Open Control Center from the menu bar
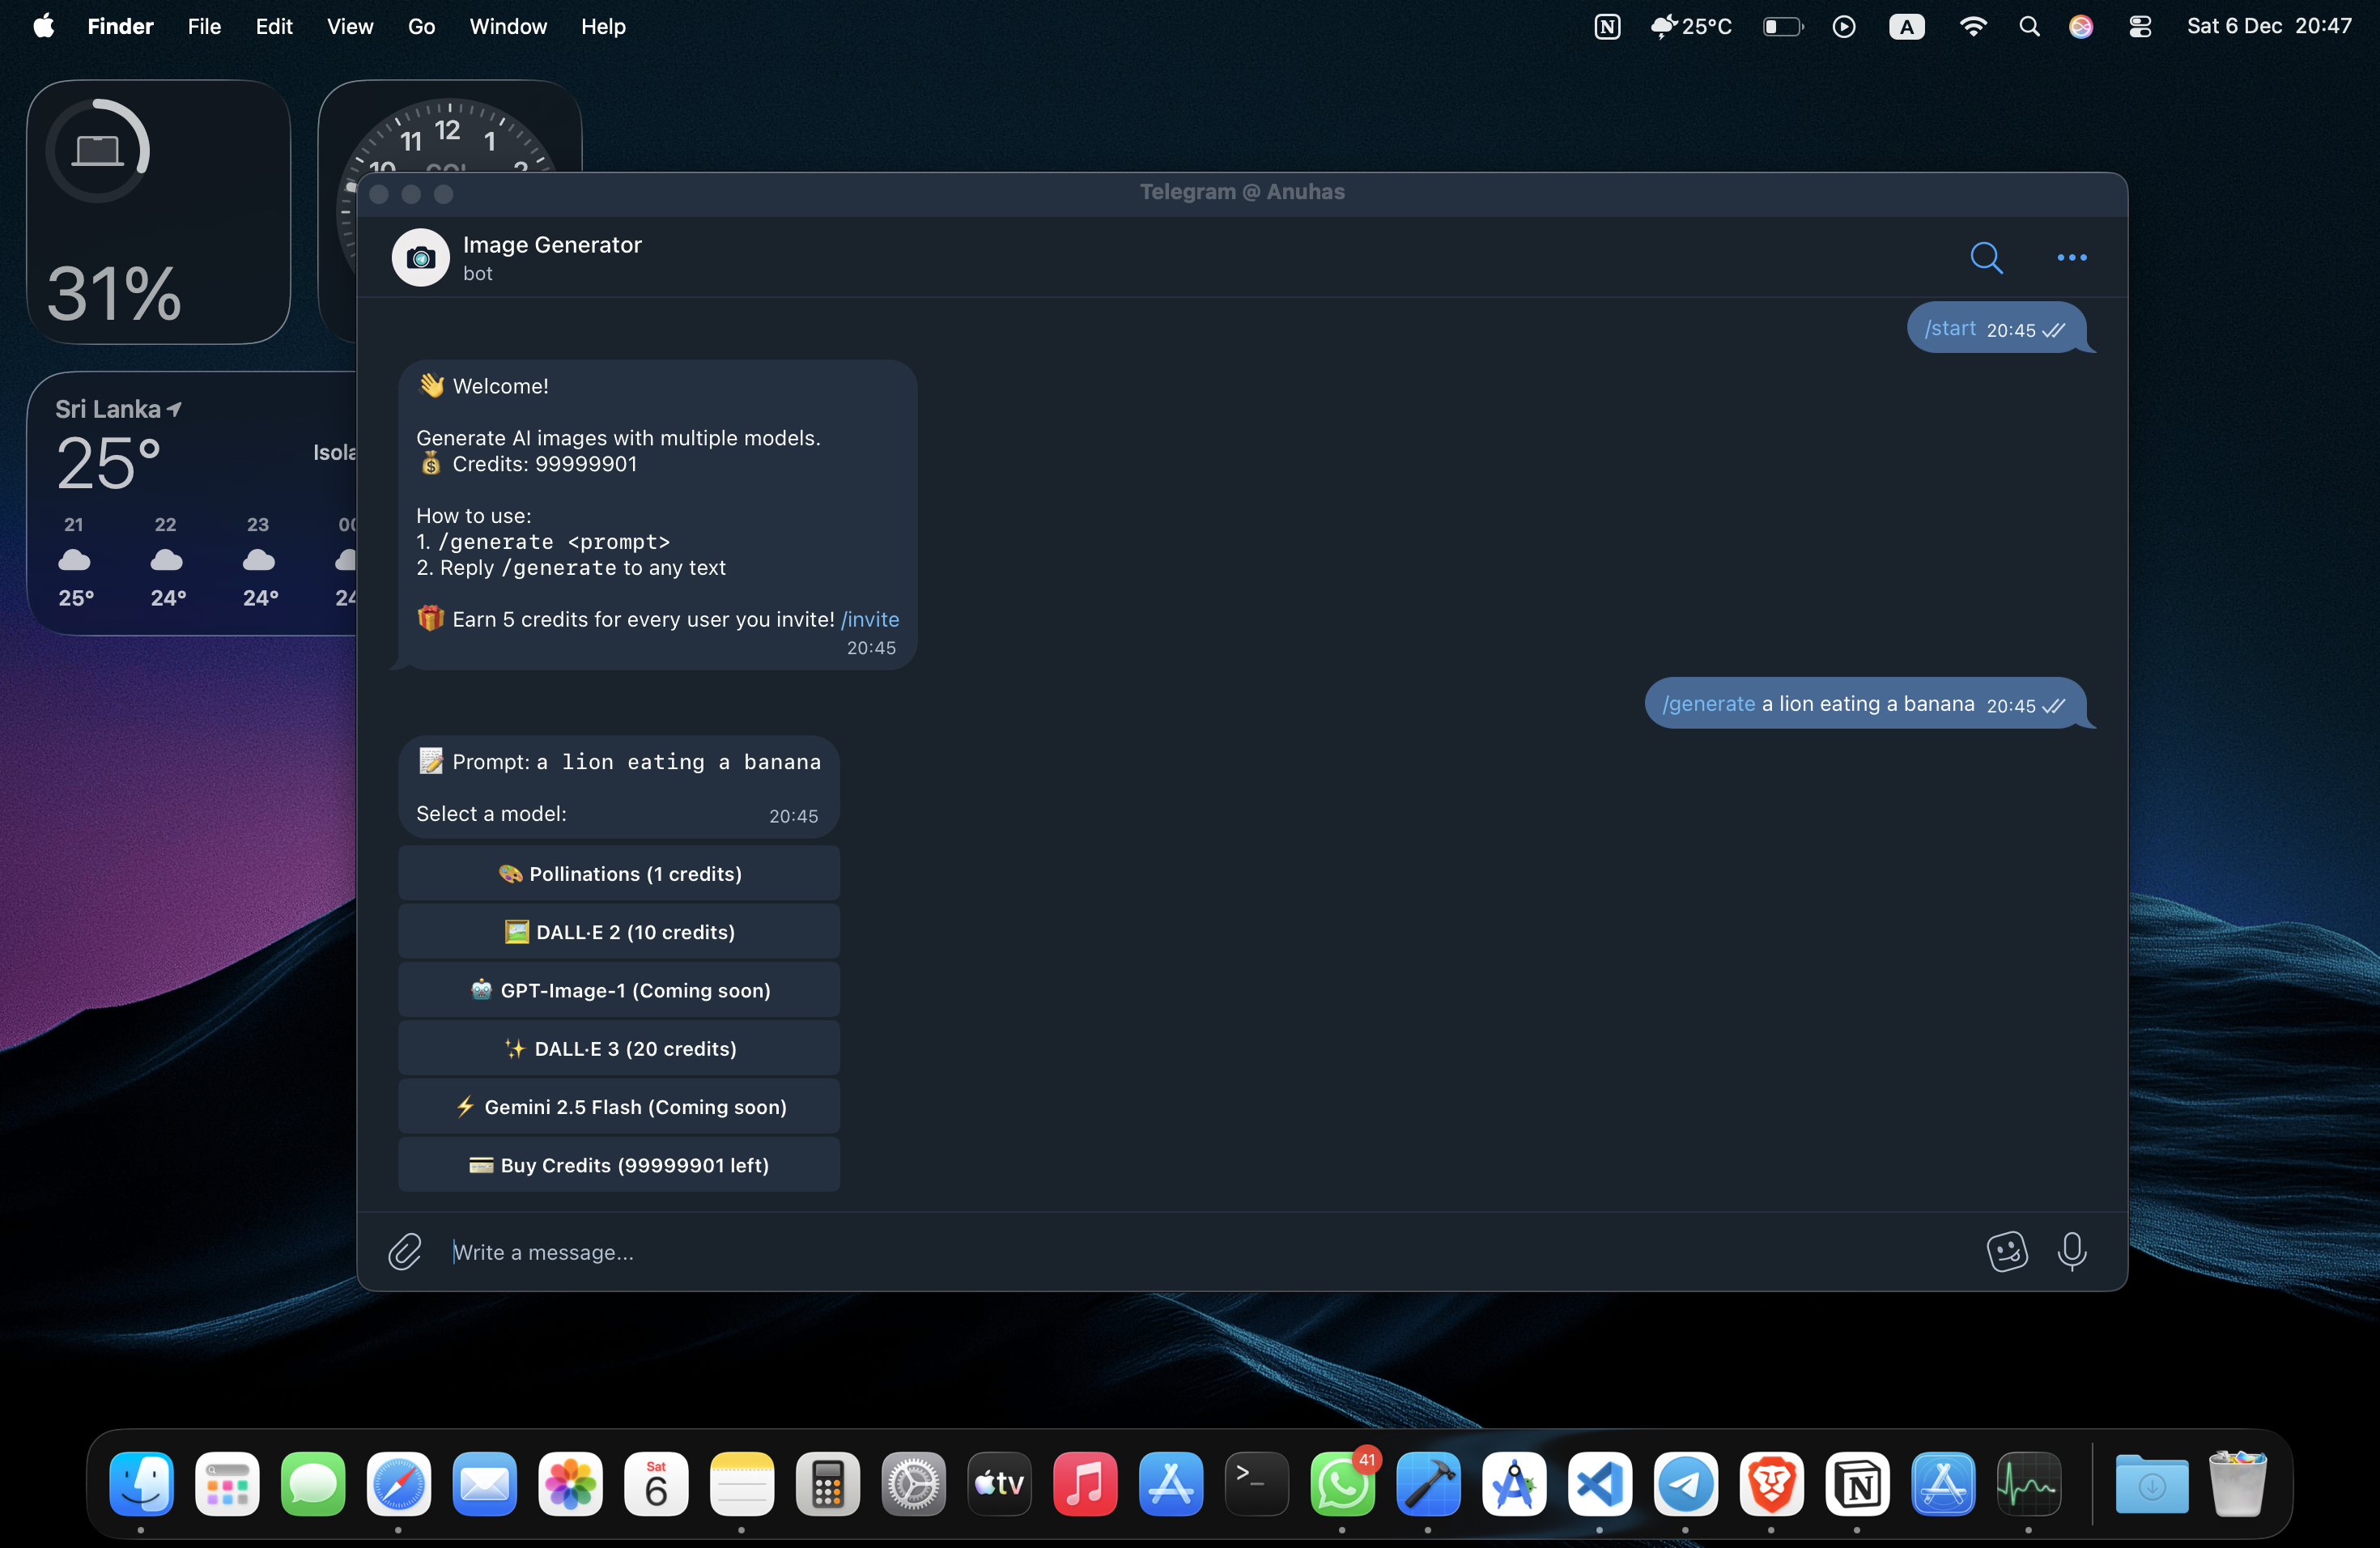Viewport: 2380px width, 1548px height. pos(2140,26)
